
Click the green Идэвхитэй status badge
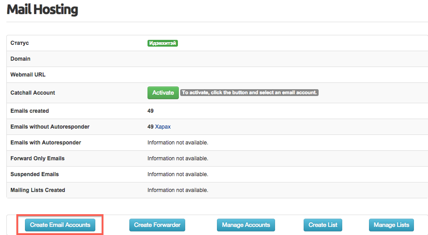click(162, 43)
